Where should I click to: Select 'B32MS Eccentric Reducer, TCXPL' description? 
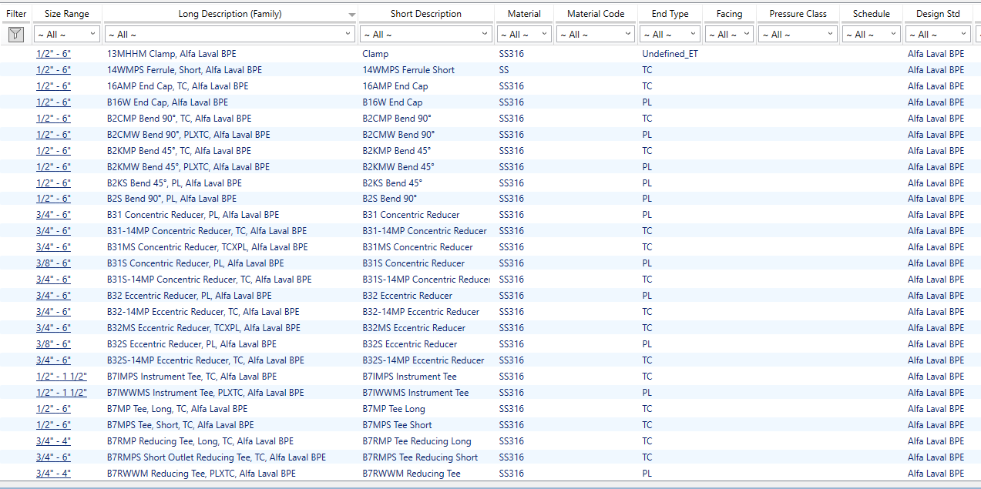coord(203,328)
